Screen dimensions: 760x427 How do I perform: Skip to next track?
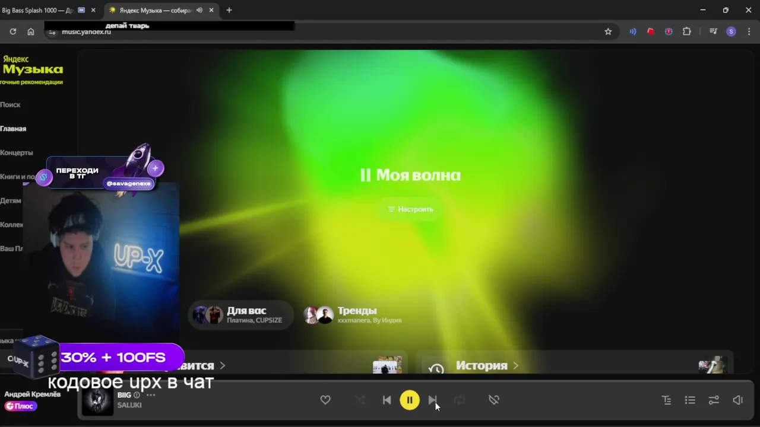[x=433, y=400]
